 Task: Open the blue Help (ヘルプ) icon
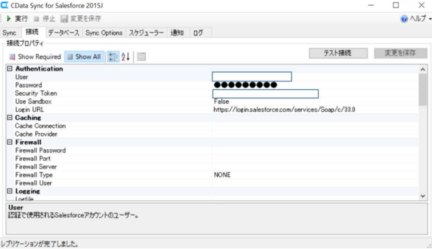click(404, 19)
